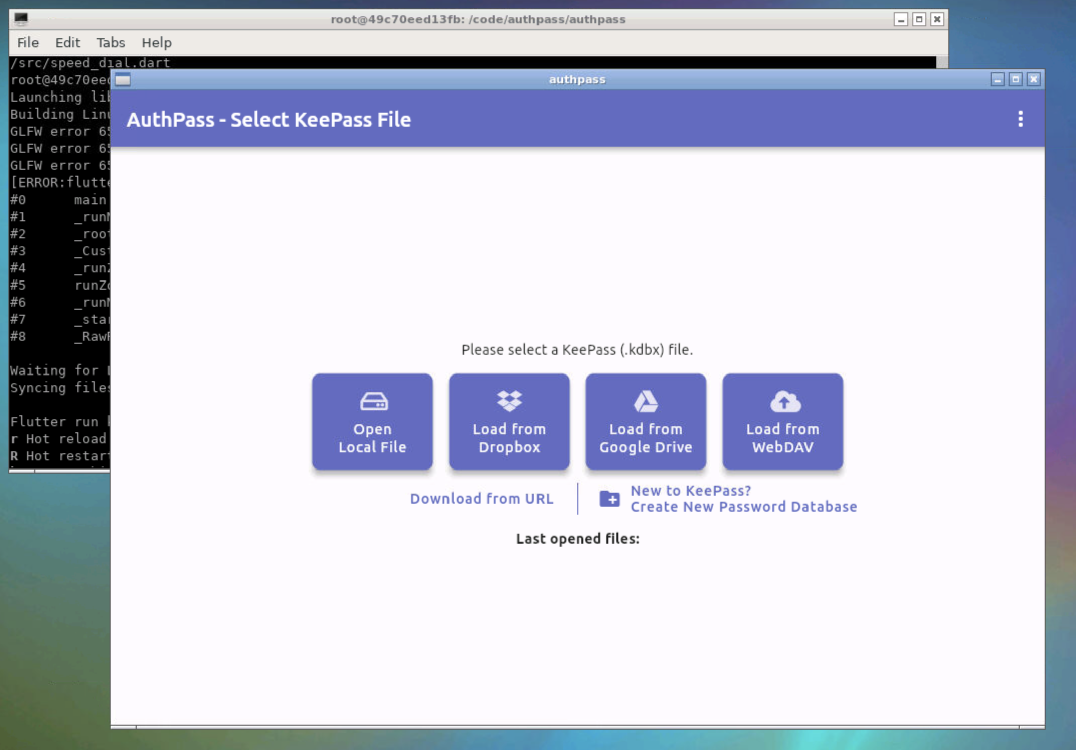
Task: Open the Help menu in the terminal
Action: [156, 42]
